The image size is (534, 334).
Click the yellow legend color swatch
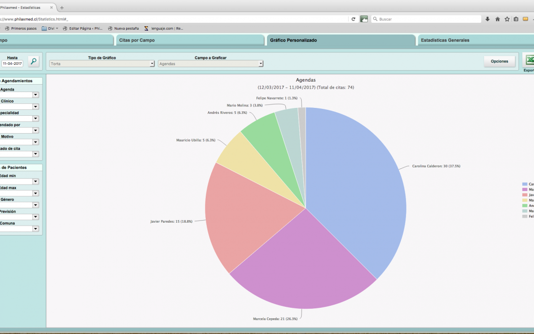(x=525, y=200)
